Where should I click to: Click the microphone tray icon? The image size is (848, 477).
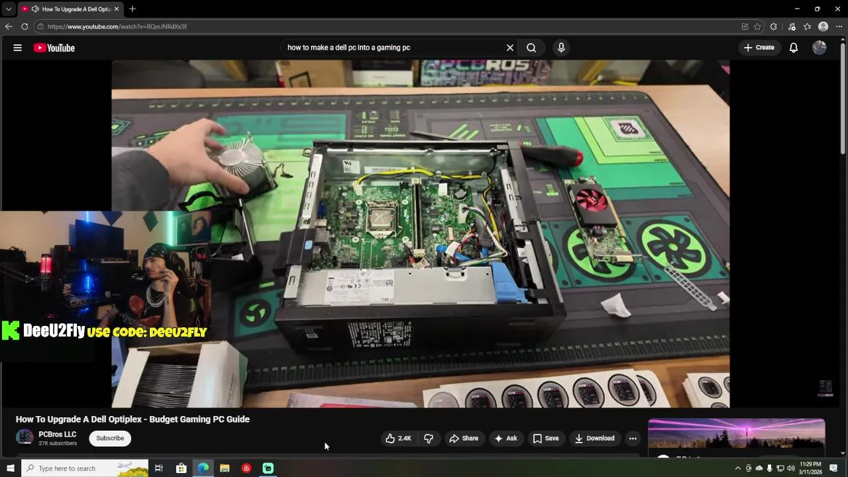[770, 468]
